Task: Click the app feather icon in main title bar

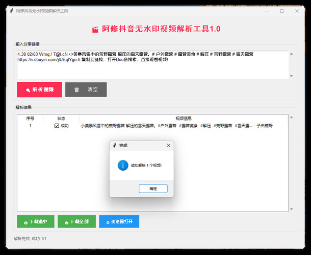Action: point(11,11)
